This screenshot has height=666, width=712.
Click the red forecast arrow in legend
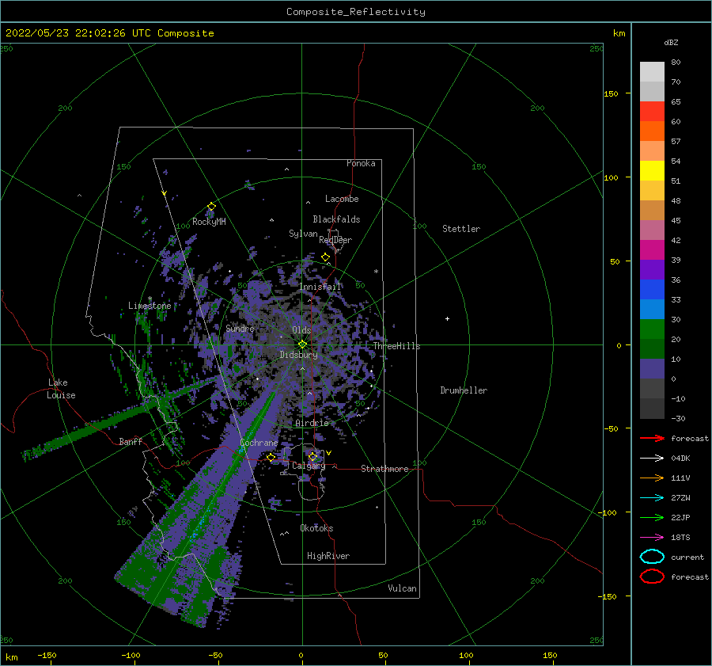click(x=652, y=438)
